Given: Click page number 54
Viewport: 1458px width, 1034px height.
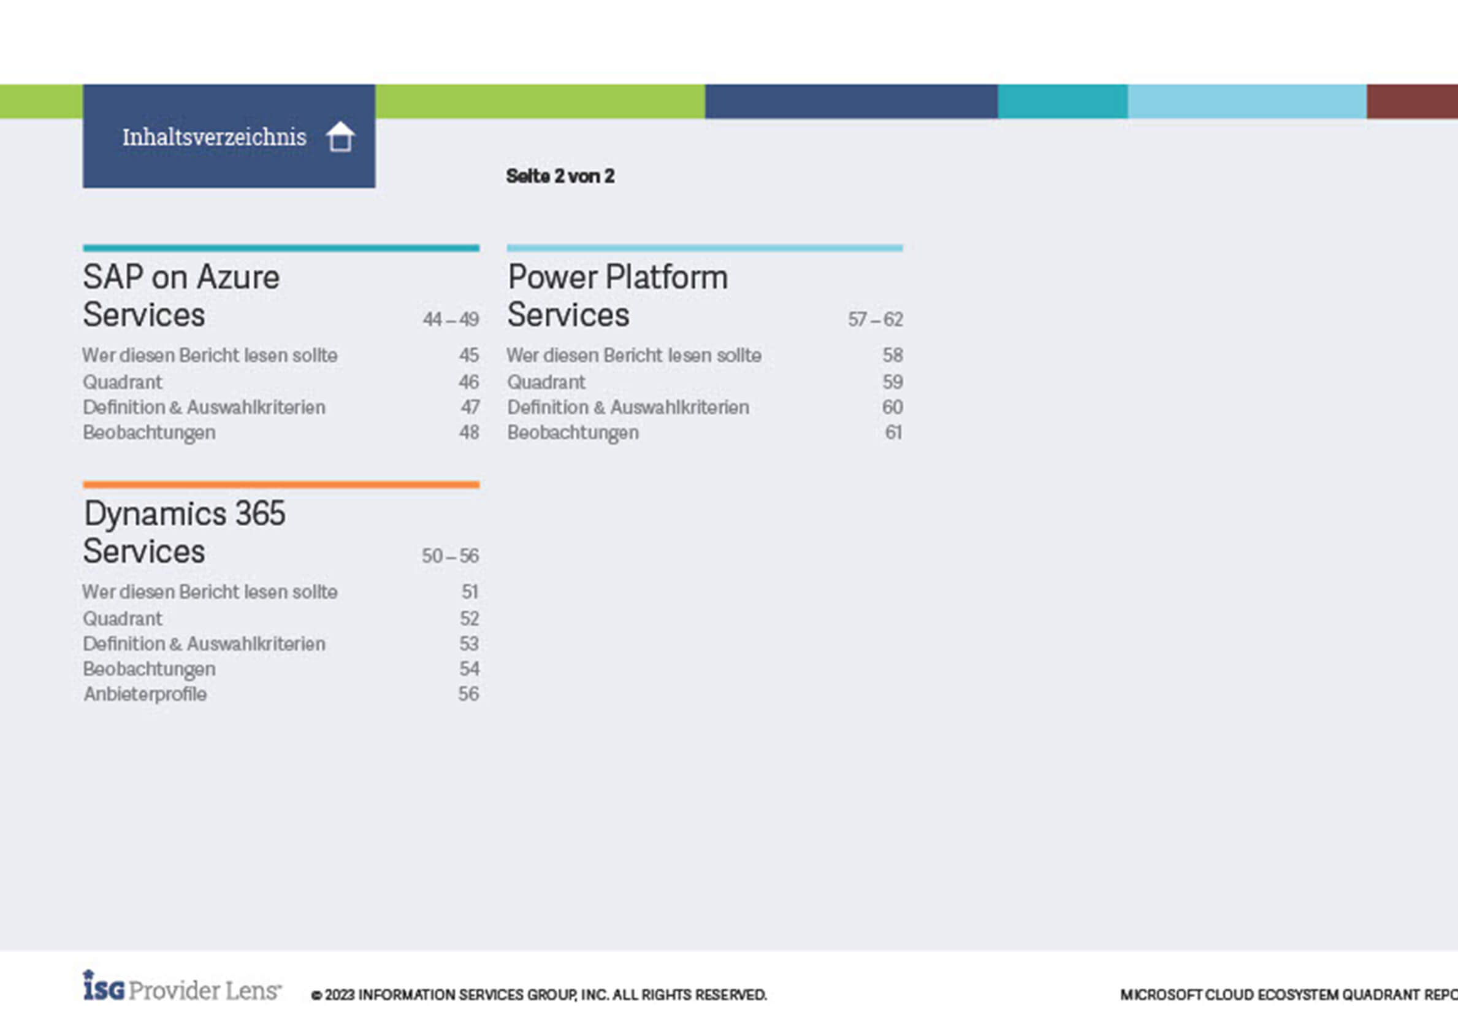Looking at the screenshot, I should pos(469,669).
